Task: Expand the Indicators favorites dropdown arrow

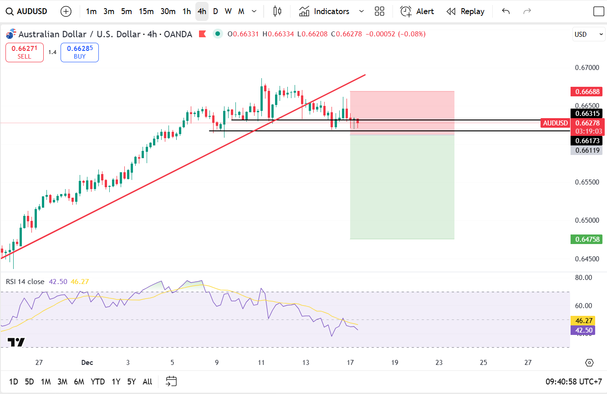Action: [362, 11]
